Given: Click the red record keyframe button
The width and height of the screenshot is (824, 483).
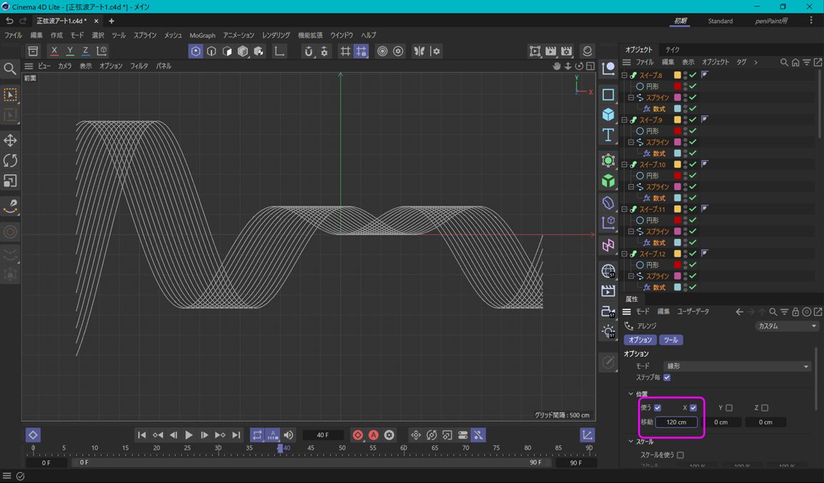Looking at the screenshot, I should point(358,435).
